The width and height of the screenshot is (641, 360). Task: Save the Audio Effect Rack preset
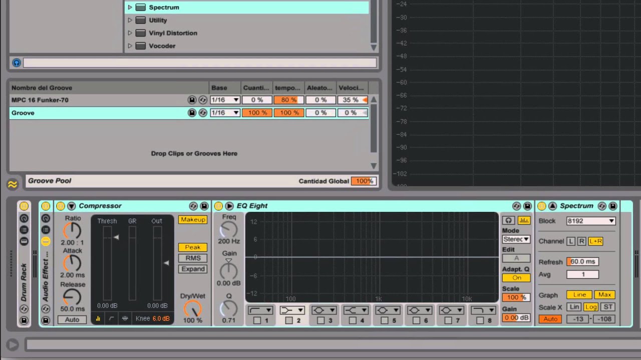pyautogui.click(x=46, y=320)
